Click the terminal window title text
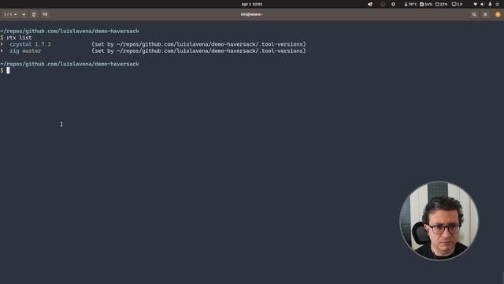The height and width of the screenshot is (284, 504). coord(252,14)
